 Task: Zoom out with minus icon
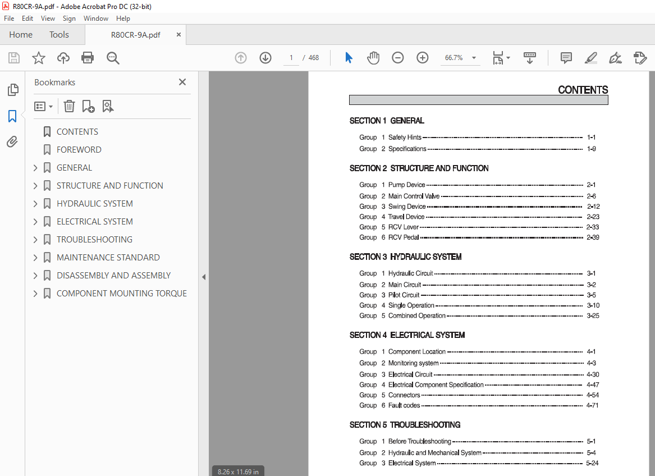(398, 58)
